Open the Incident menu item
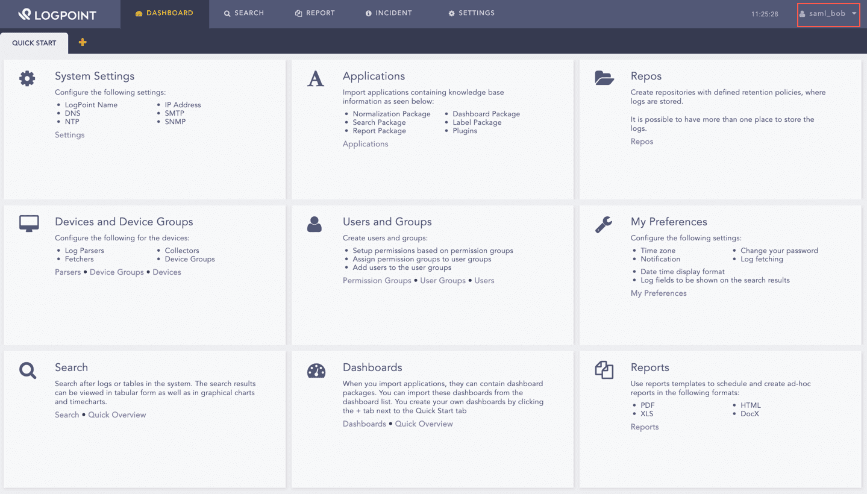The width and height of the screenshot is (867, 494). click(x=389, y=13)
